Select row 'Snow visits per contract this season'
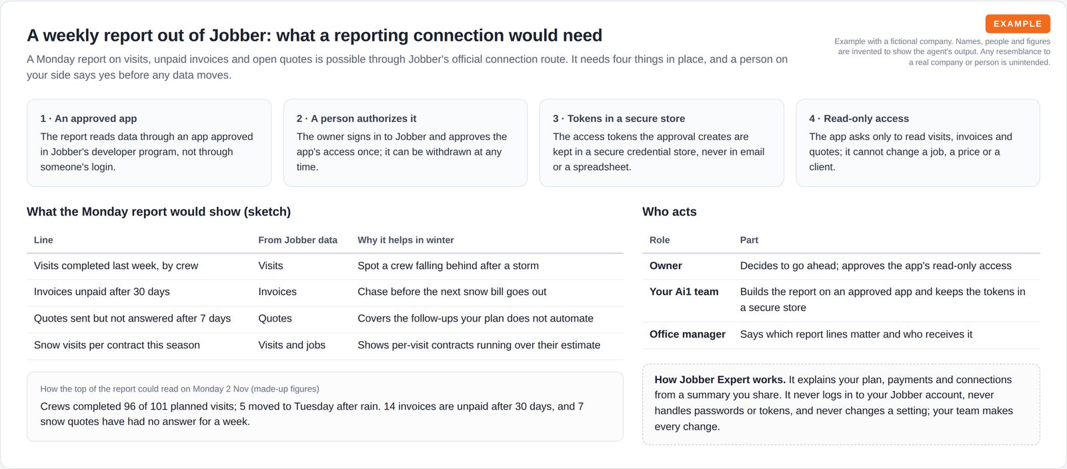This screenshot has height=469, width=1067. pyautogui.click(x=325, y=345)
